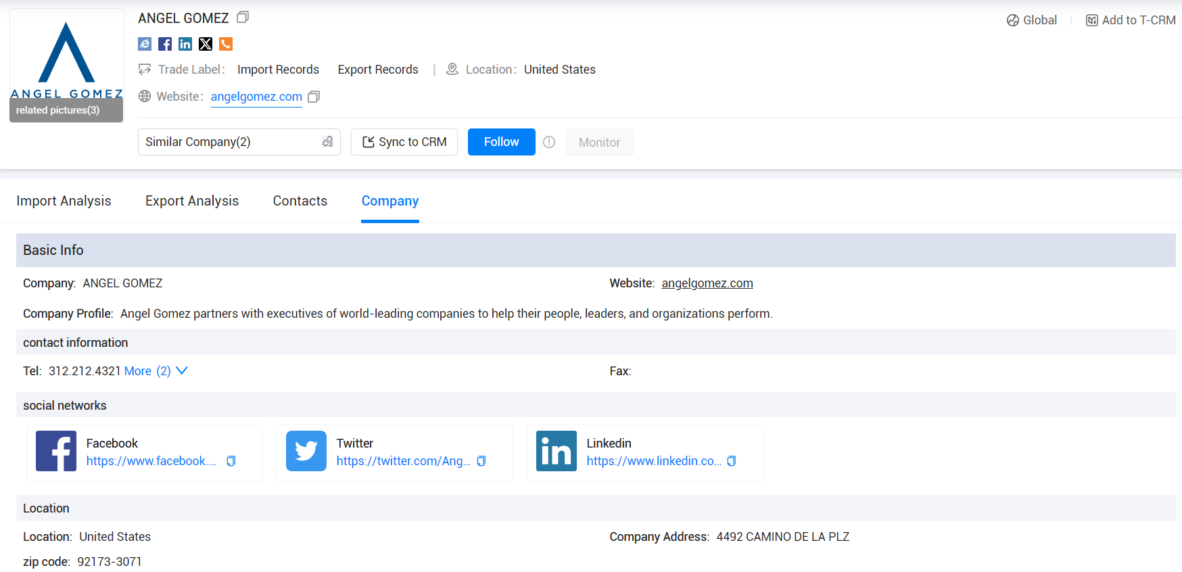
Task: Click United States in header Location
Action: pos(560,70)
